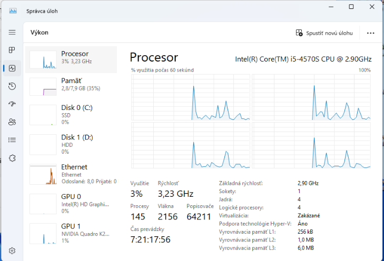The height and width of the screenshot is (261, 384).
Task: Open the hamburger navigation menu
Action: (12, 32)
